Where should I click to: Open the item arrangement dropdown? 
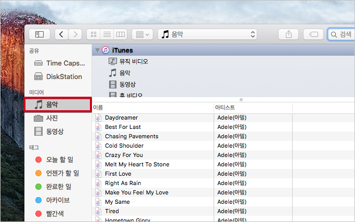tap(142, 34)
